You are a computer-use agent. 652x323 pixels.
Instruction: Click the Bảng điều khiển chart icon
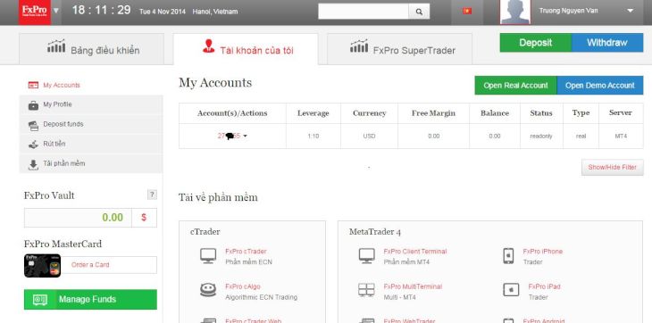[56, 46]
